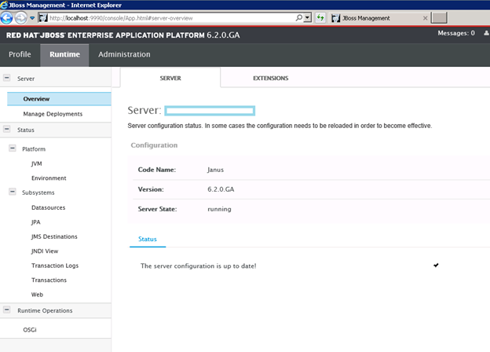Viewport: 490px width, 352px height.
Task: Open the Messages: 0 notification area
Action: (456, 33)
